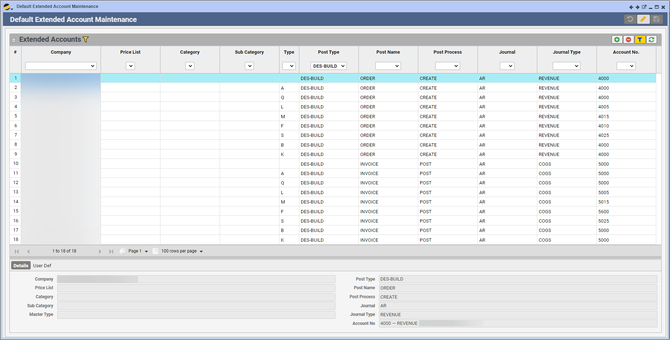Select row 4 account number 4005

pos(604,107)
